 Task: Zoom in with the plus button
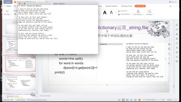click(163, 100)
